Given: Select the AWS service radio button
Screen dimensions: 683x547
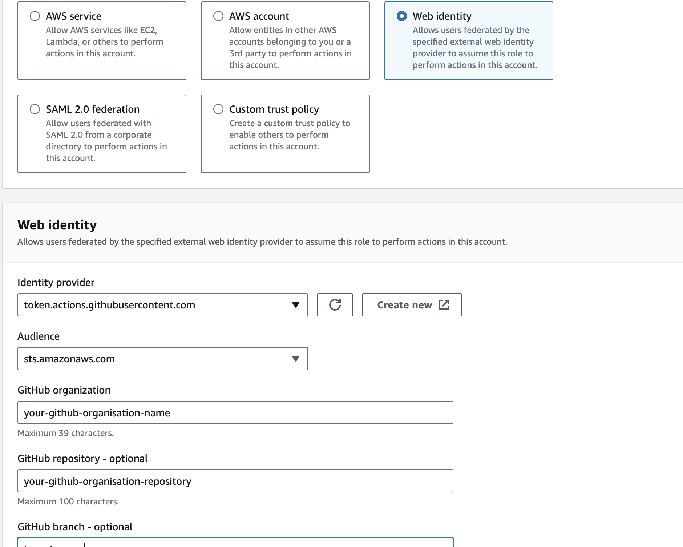Looking at the screenshot, I should point(35,16).
